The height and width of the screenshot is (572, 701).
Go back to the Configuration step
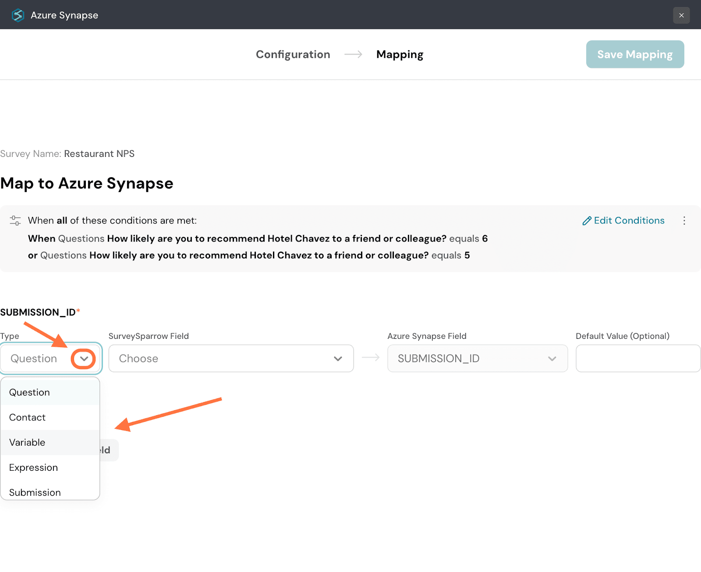tap(293, 54)
